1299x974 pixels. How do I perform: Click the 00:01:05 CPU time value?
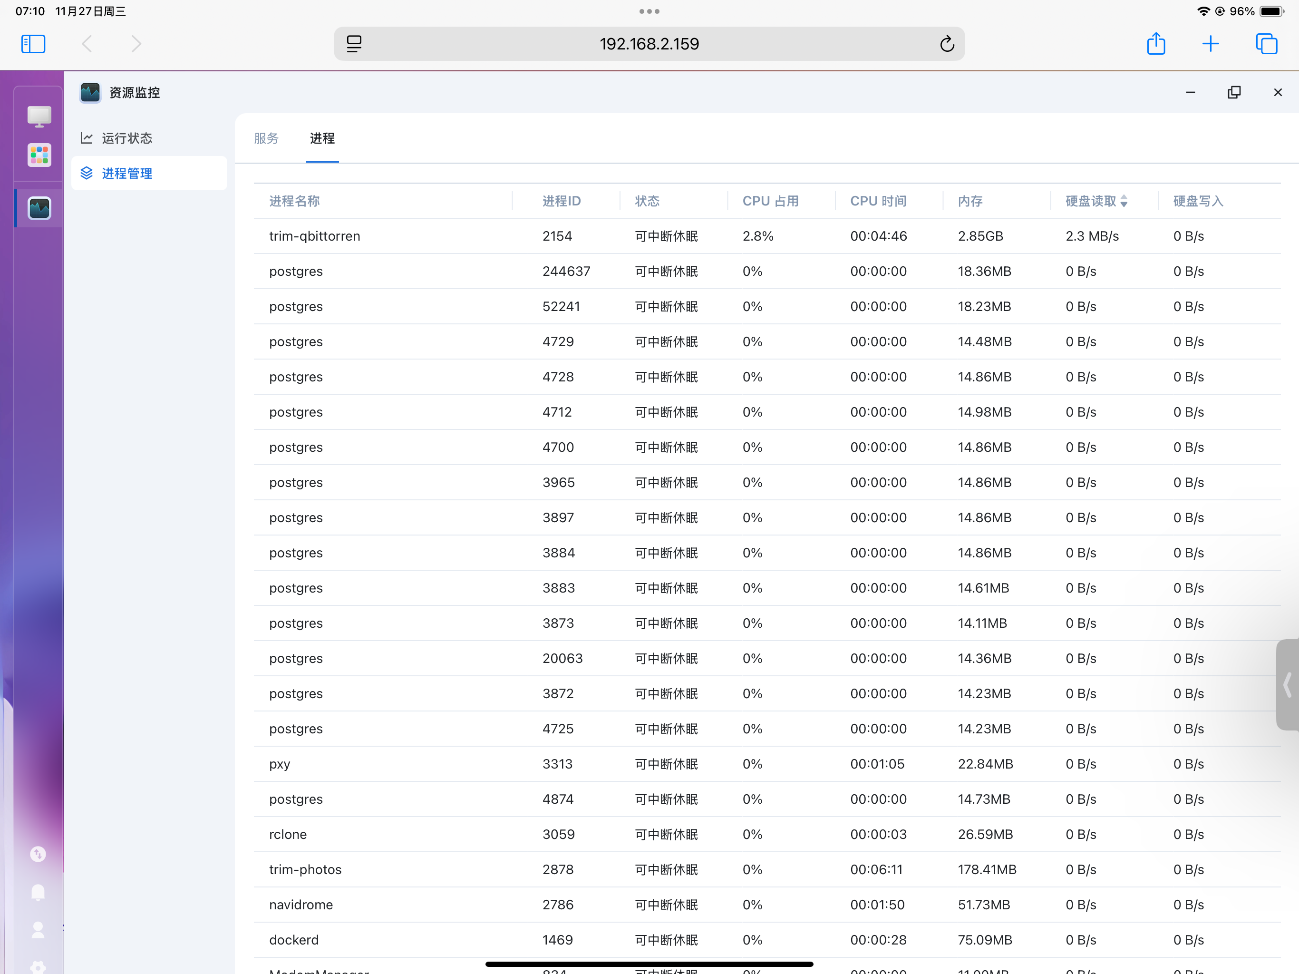(x=877, y=764)
